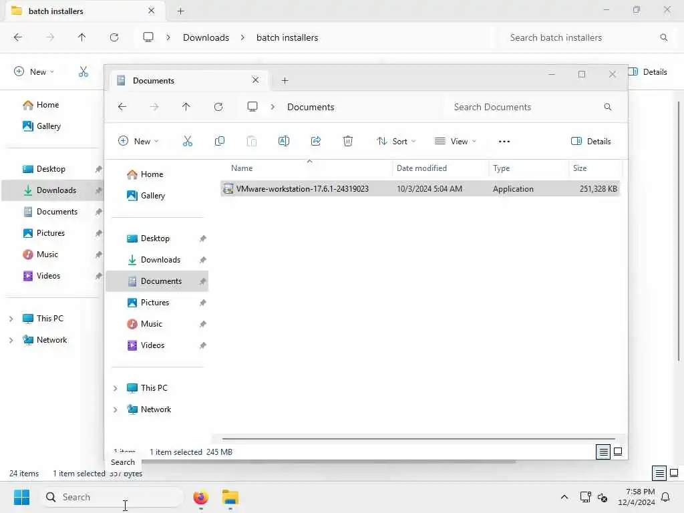Launch Firefox from taskbar
Image resolution: width=684 pixels, height=513 pixels.
[200, 497]
